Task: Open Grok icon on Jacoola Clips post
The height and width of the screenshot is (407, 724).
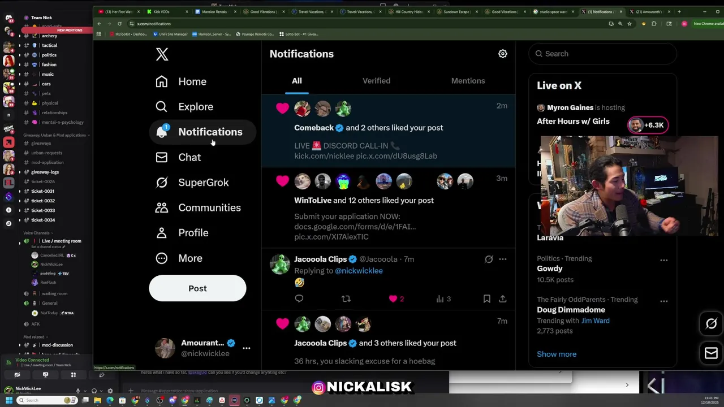Action: (489, 259)
